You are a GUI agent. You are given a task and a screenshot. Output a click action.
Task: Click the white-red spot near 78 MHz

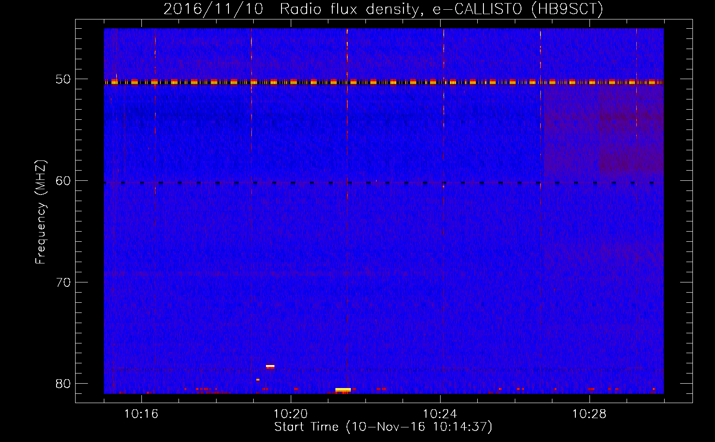point(270,366)
